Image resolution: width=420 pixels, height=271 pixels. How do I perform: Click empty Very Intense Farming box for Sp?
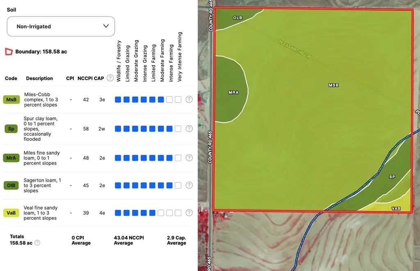(178, 129)
